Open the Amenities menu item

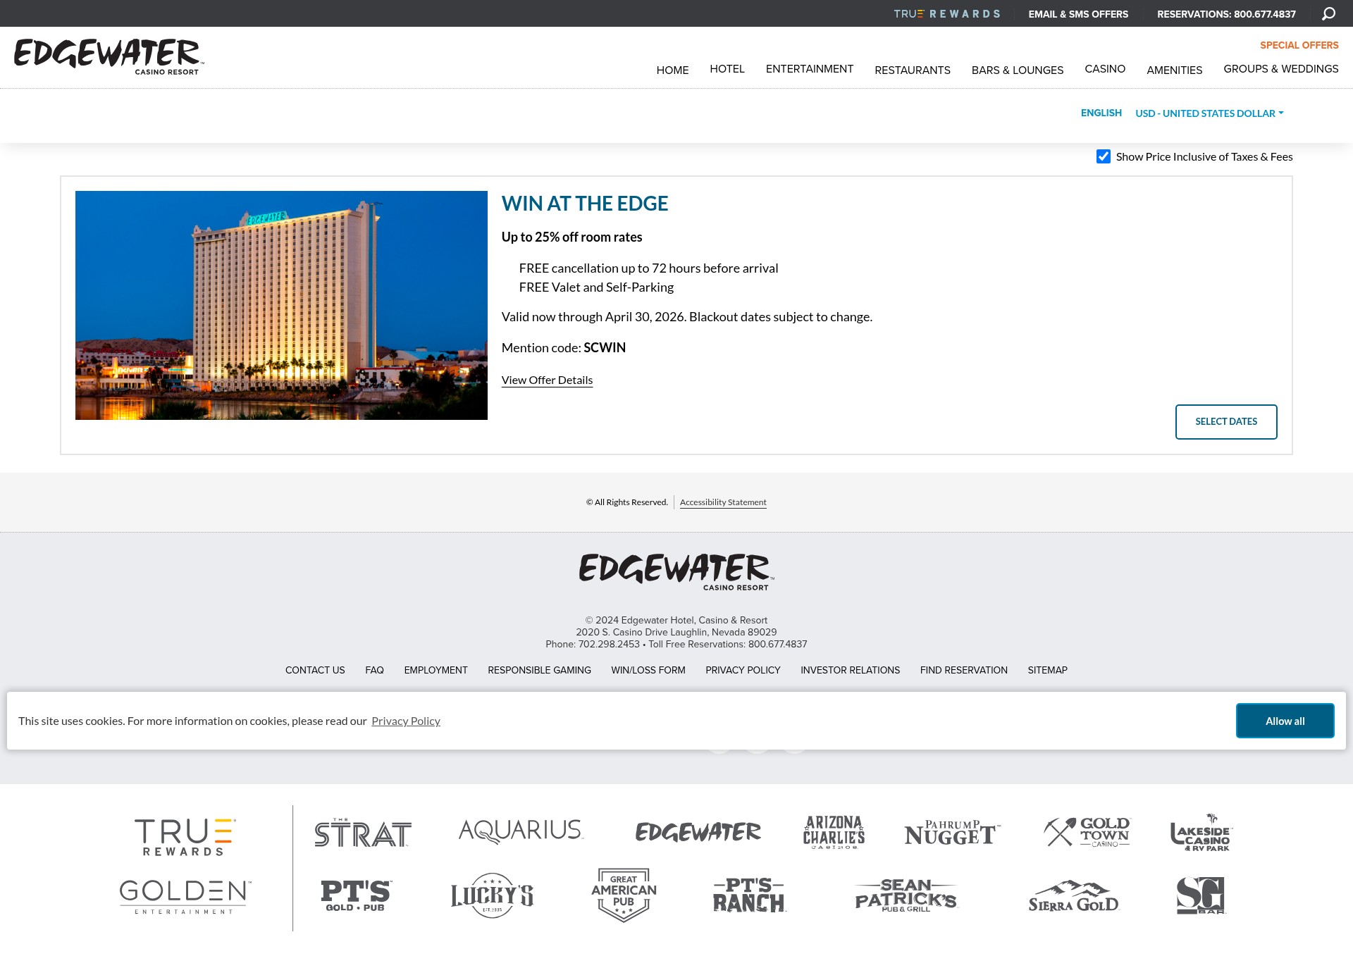point(1174,70)
